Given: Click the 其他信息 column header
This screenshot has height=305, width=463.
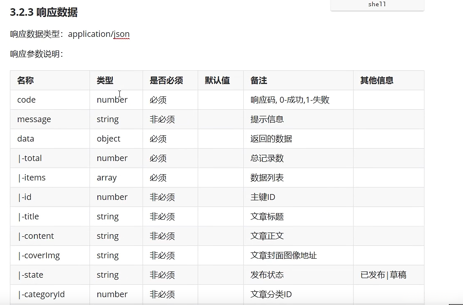Looking at the screenshot, I should click(x=388, y=80).
